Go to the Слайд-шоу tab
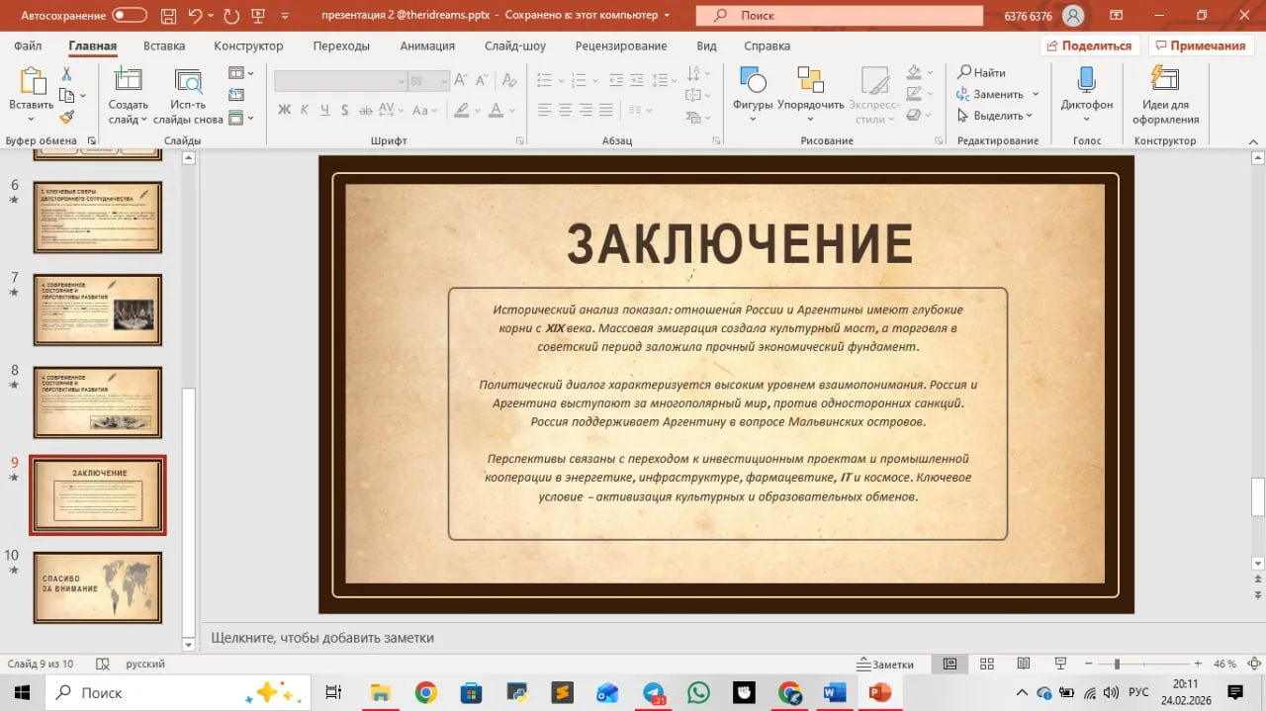 tap(515, 45)
